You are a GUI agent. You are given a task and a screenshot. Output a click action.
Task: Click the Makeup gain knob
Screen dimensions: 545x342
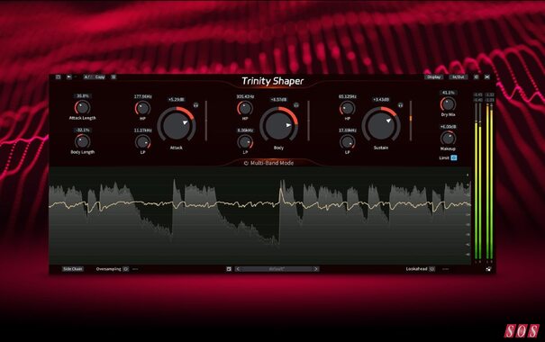448,139
